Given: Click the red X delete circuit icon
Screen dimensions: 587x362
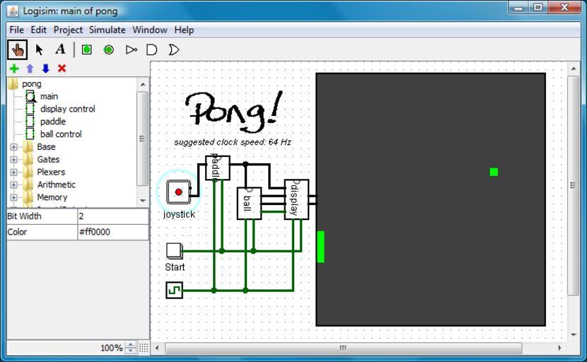Looking at the screenshot, I should [x=62, y=69].
